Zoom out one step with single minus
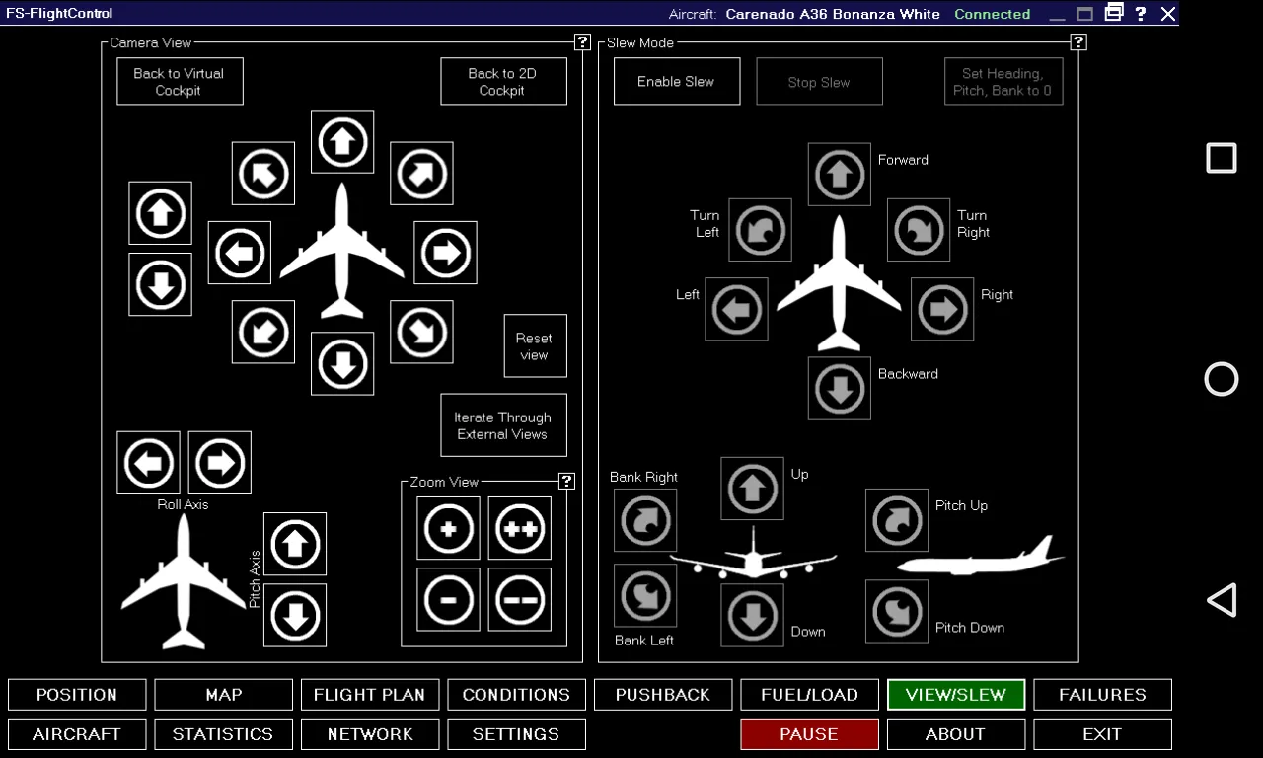Viewport: 1263px width, 758px height. 448,599
